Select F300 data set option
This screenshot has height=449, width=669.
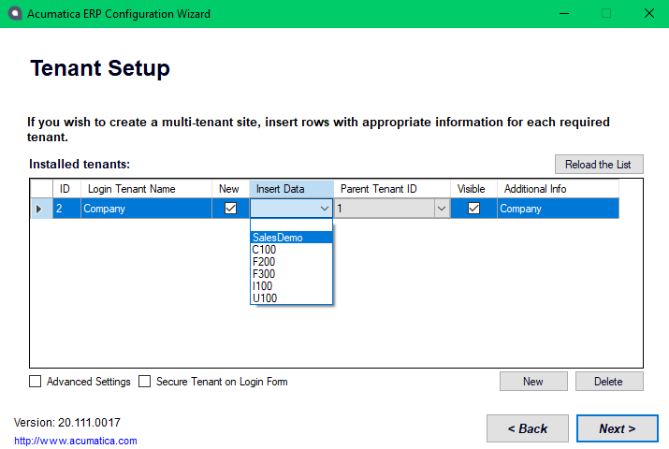tap(291, 274)
